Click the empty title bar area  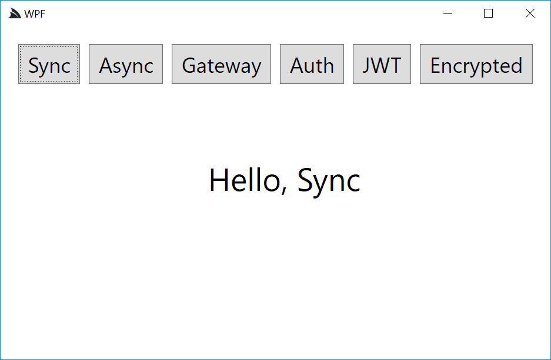coord(235,14)
